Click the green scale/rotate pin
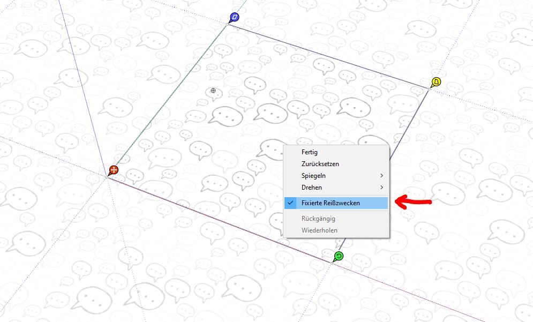The image size is (533, 322). [x=338, y=256]
